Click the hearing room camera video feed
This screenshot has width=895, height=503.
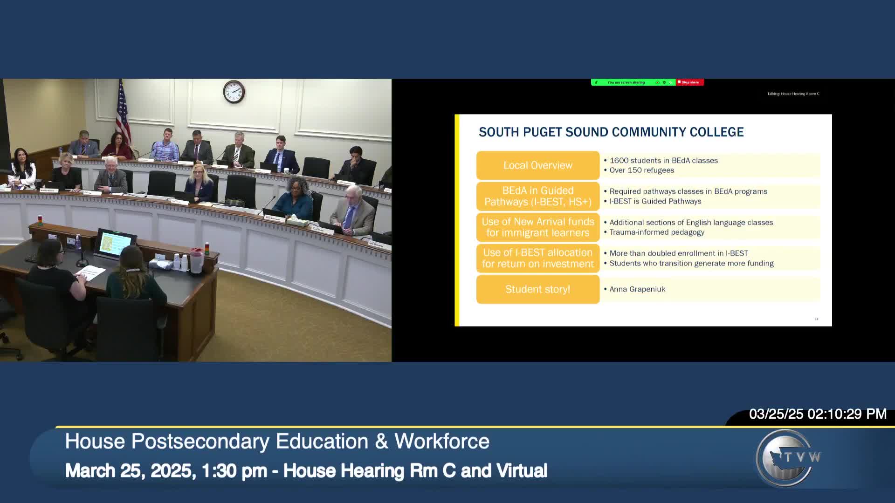(196, 220)
